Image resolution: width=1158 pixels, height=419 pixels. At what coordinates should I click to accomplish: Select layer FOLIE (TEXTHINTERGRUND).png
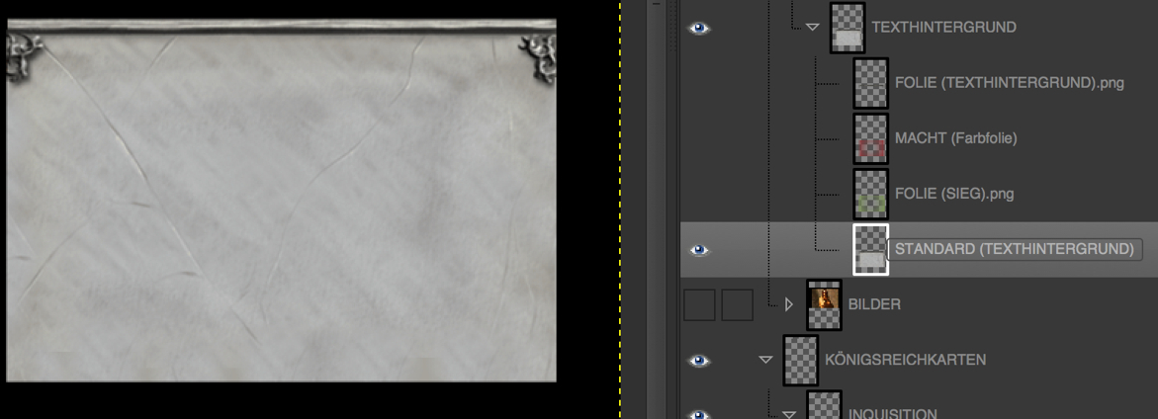[x=1009, y=83]
